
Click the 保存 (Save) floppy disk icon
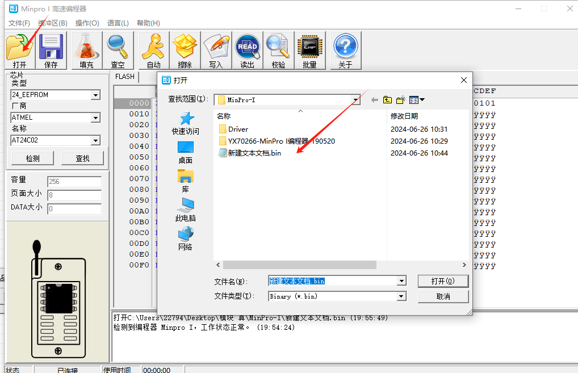pos(51,50)
